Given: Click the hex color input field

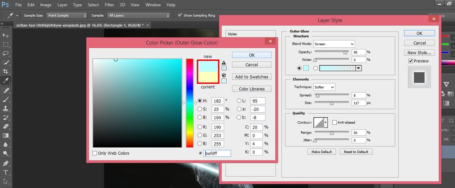Looking at the screenshot, I should pos(217,153).
